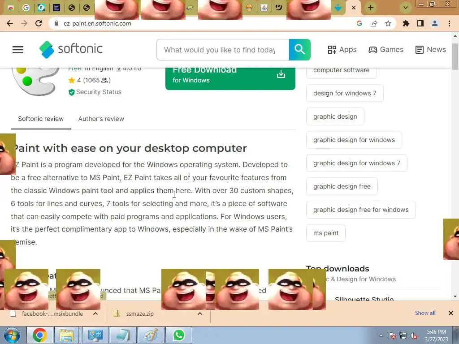This screenshot has width=459, height=344.
Task: Click the address bar URL
Action: click(x=97, y=23)
